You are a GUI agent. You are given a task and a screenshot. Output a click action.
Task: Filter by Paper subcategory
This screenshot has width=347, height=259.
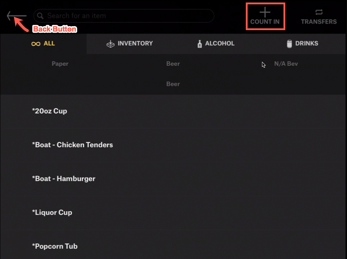click(x=60, y=64)
